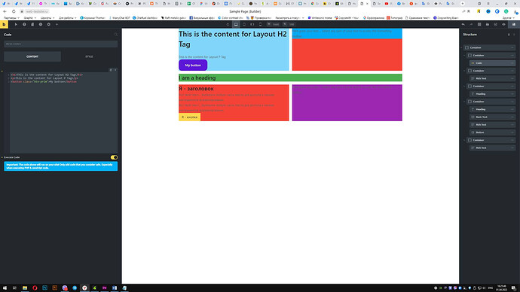Viewport: 520px width, 292px height.
Task: Undo the last change in the builder
Action: click(x=463, y=25)
